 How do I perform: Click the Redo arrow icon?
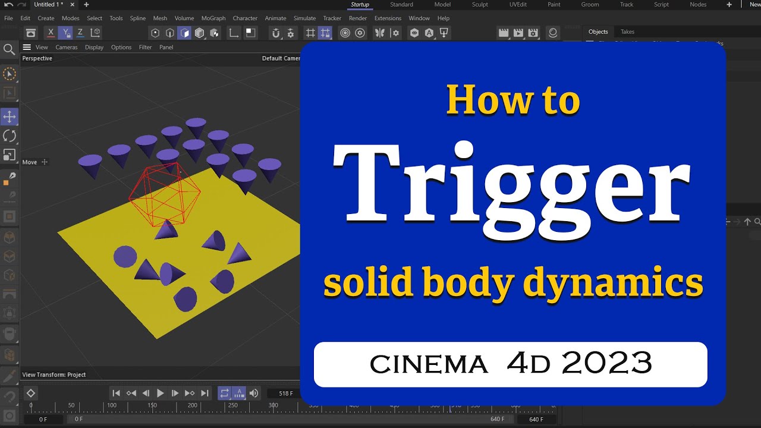(22, 5)
